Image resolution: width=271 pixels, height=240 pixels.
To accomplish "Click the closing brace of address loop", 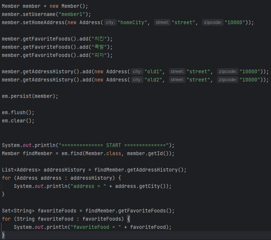I will (x=3, y=195).
